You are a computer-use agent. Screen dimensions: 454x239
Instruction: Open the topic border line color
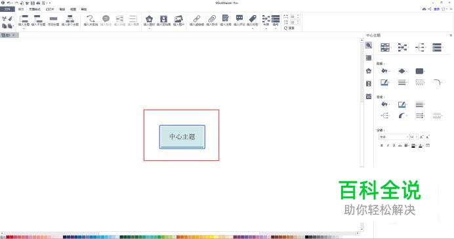pyautogui.click(x=385, y=83)
